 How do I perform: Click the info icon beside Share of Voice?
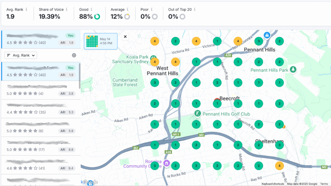(67, 10)
